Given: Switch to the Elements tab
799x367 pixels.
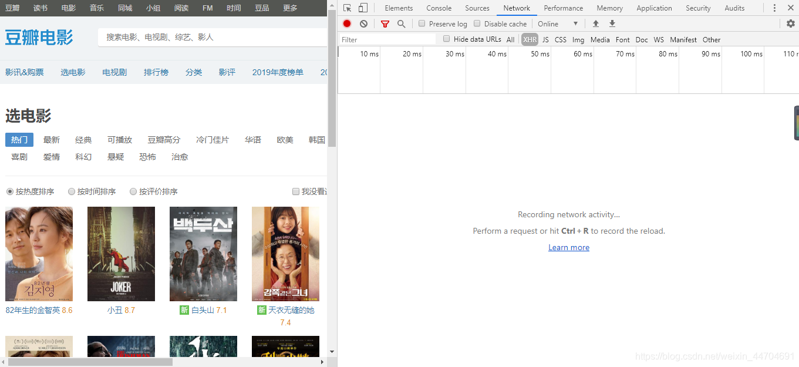Looking at the screenshot, I should pos(399,8).
